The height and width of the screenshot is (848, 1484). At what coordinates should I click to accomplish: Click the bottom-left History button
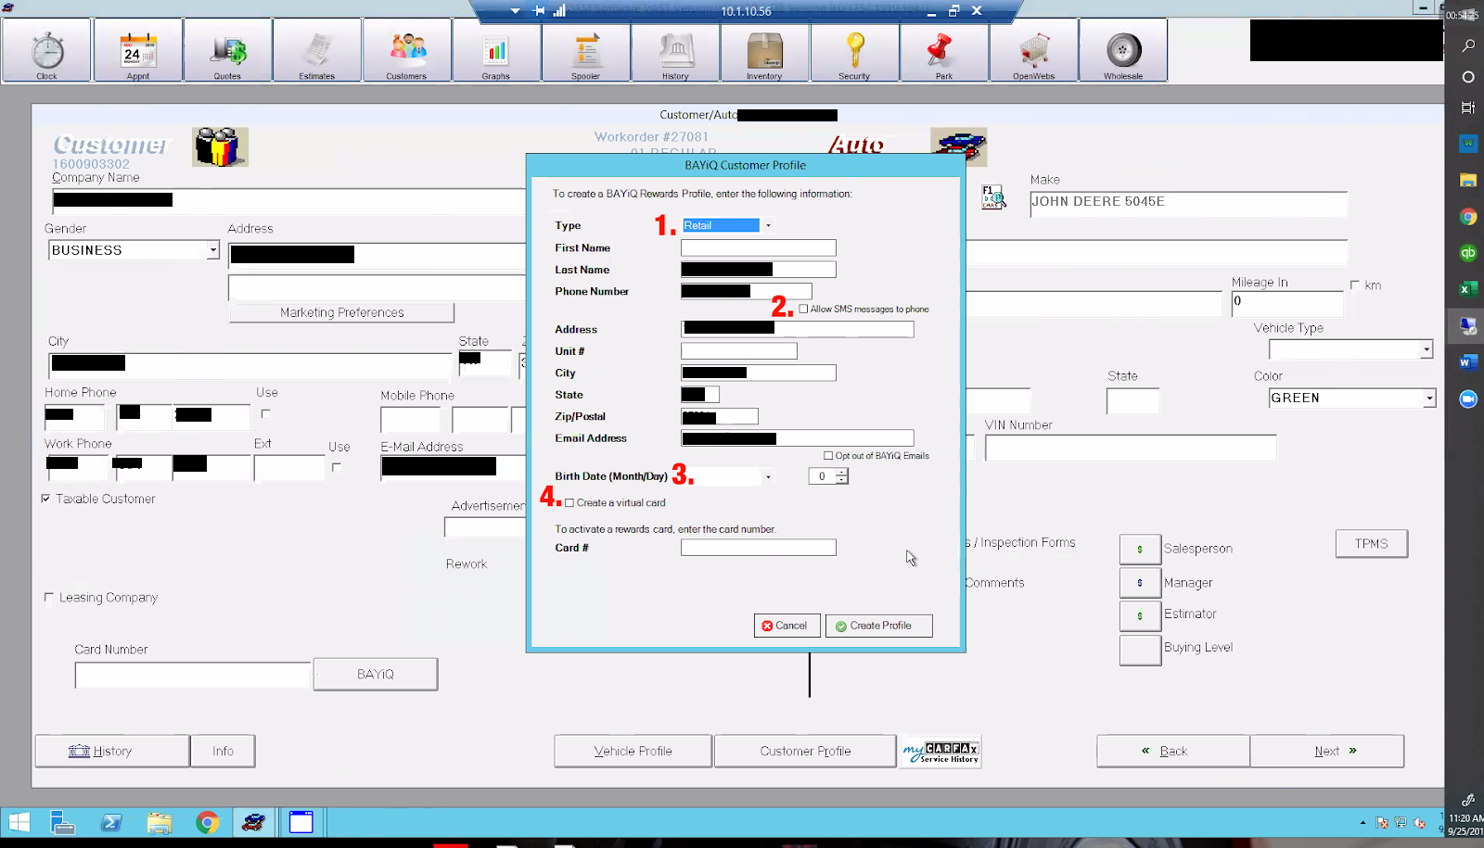(x=112, y=751)
